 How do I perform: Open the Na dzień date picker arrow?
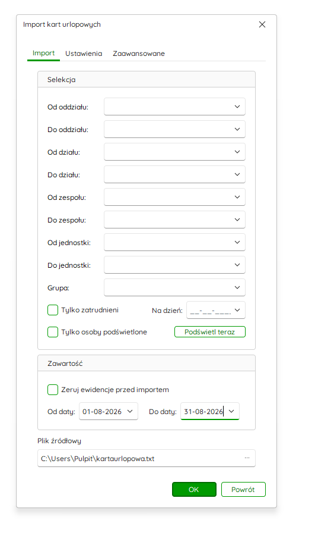click(x=237, y=310)
